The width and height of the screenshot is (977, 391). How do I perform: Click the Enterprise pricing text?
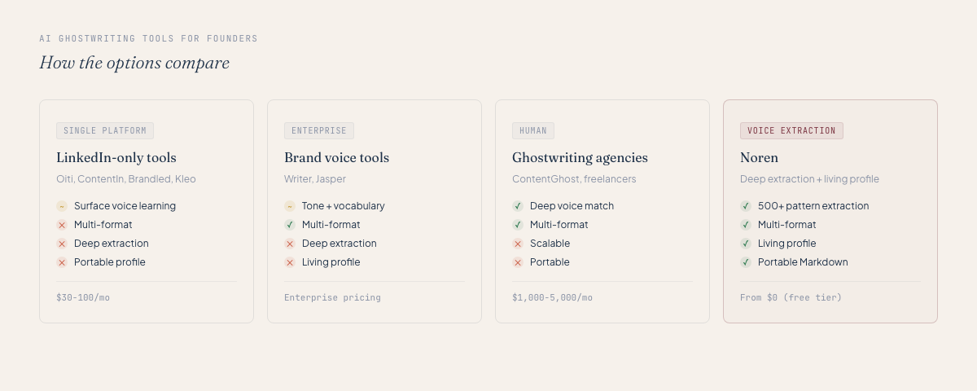point(332,297)
